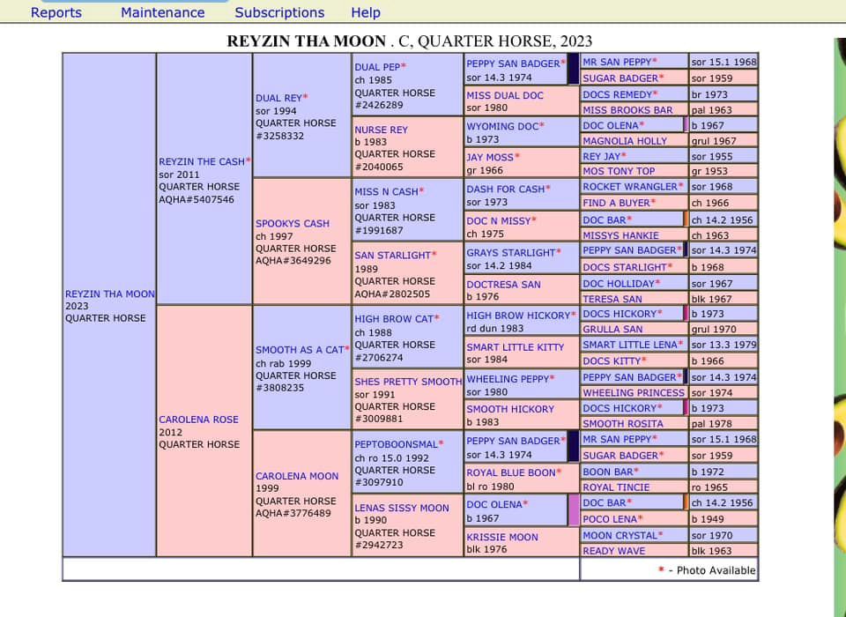Click the photo asterisk next to DUAL PEP
846x617 pixels.
tap(404, 67)
